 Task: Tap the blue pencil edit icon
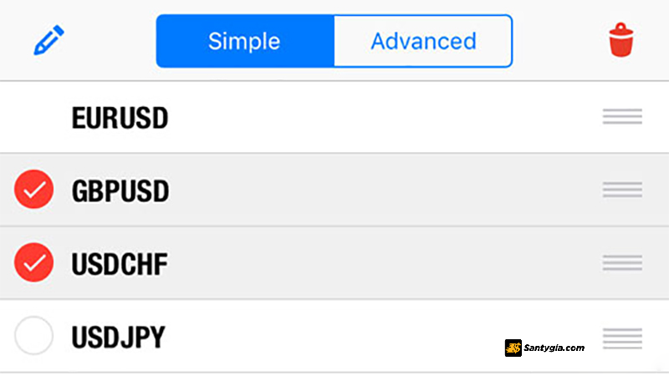click(49, 40)
